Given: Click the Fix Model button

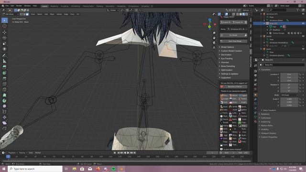Looking at the screenshot, I should click(x=231, y=35).
